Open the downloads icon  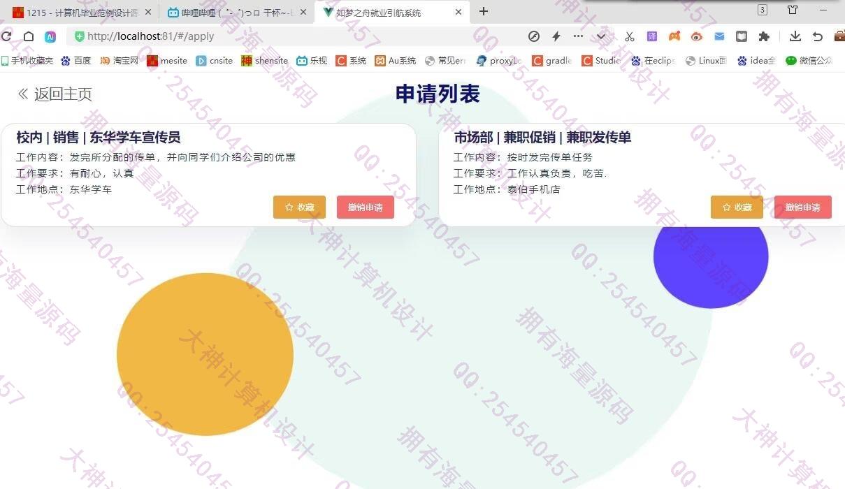[x=795, y=36]
